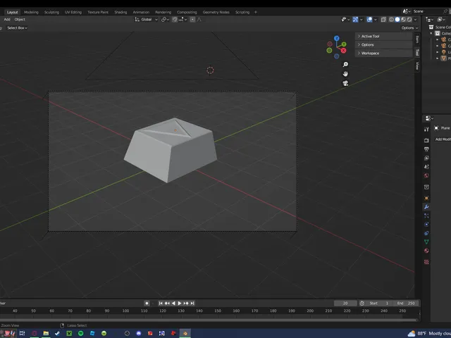Open Steam from the taskbar
This screenshot has width=451, height=338.
(57, 333)
